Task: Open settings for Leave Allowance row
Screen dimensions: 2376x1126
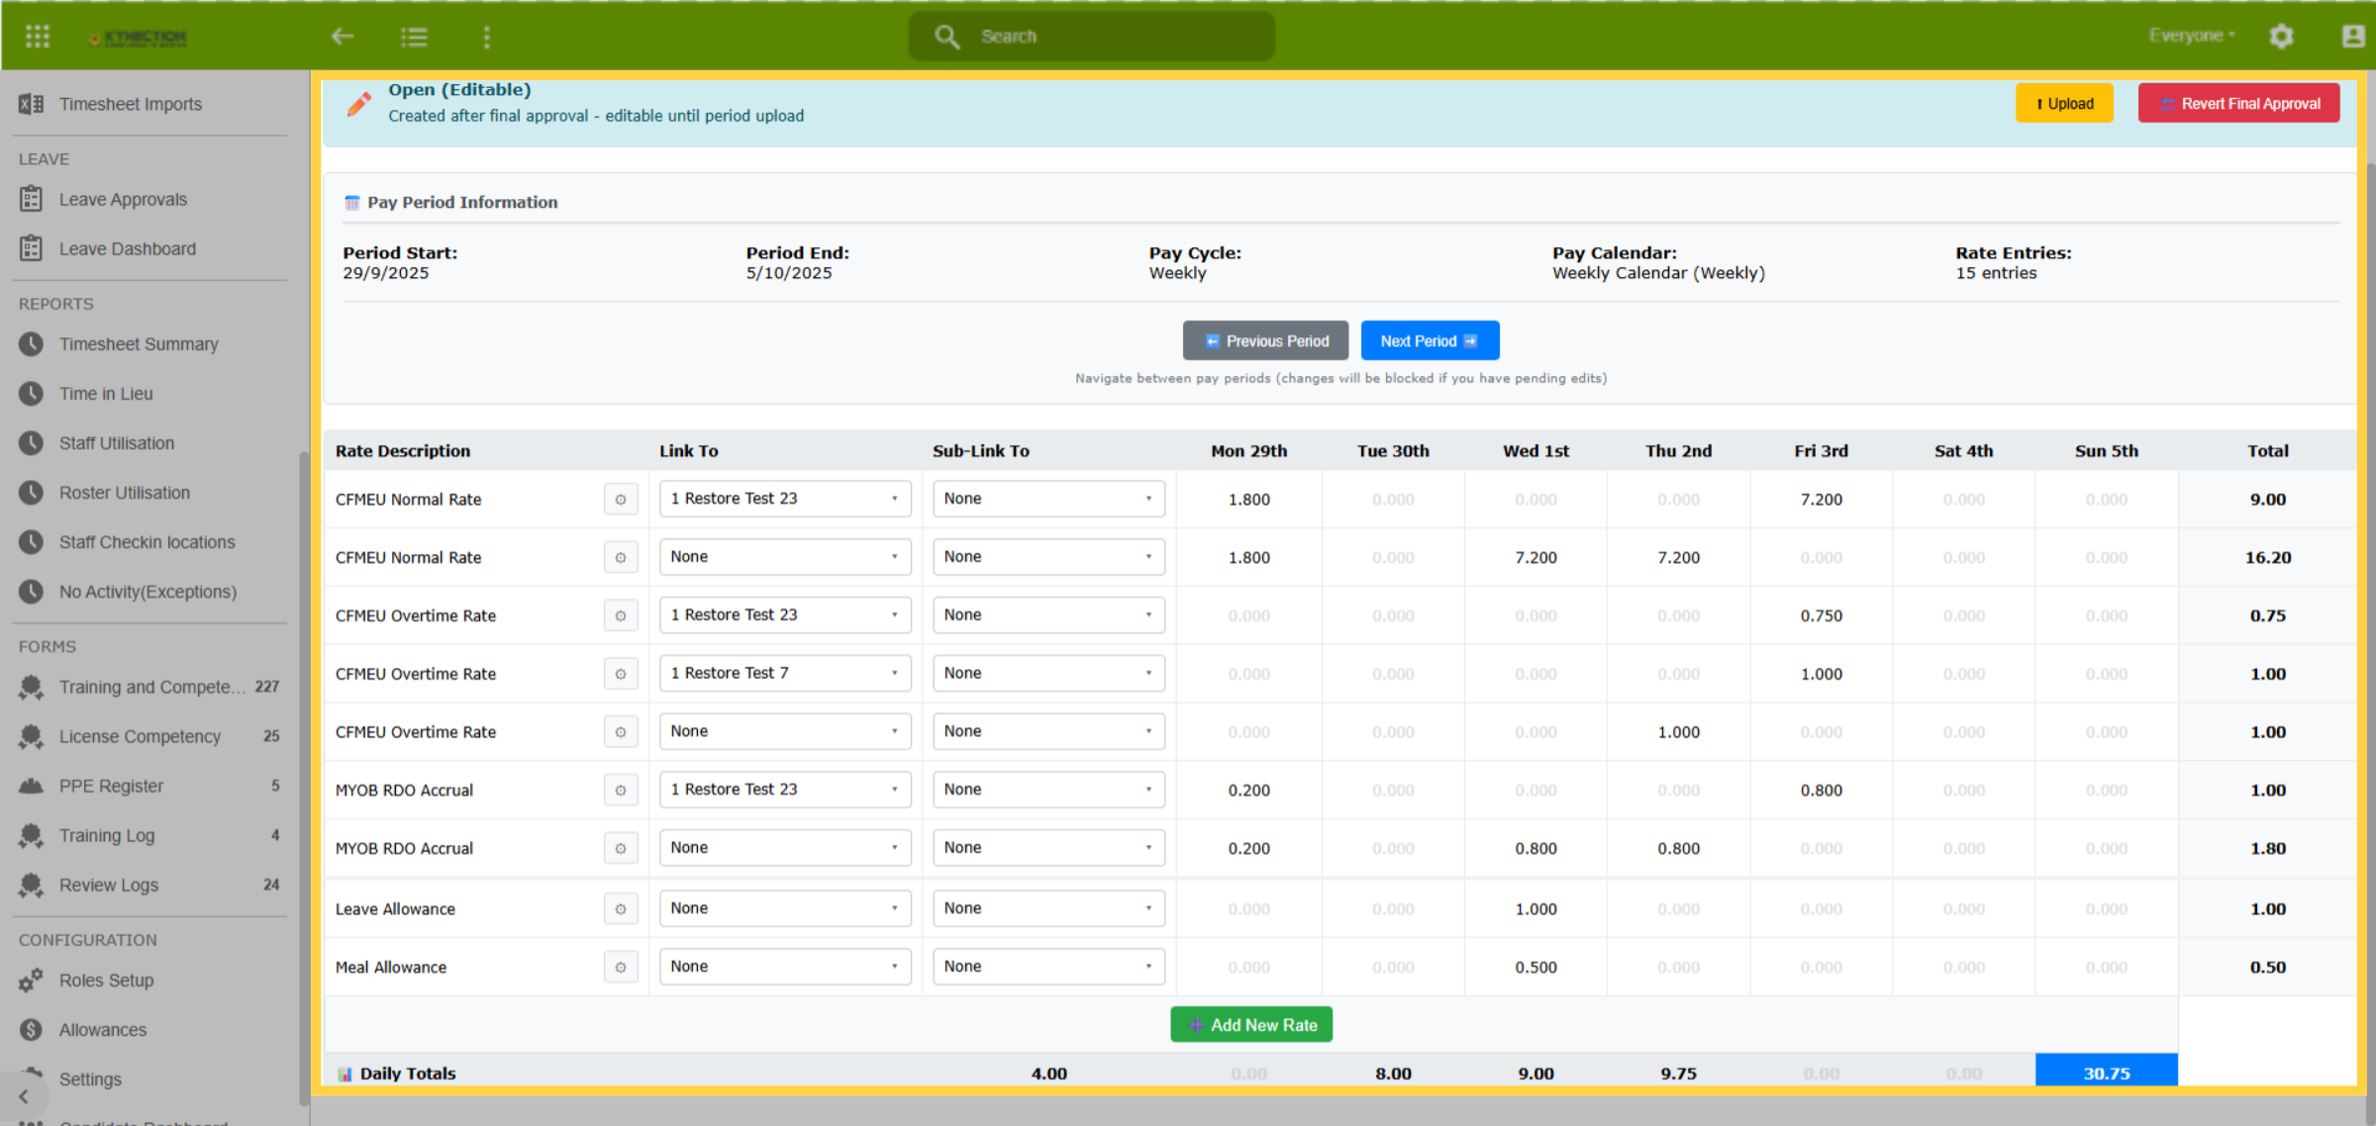Action: coord(621,909)
